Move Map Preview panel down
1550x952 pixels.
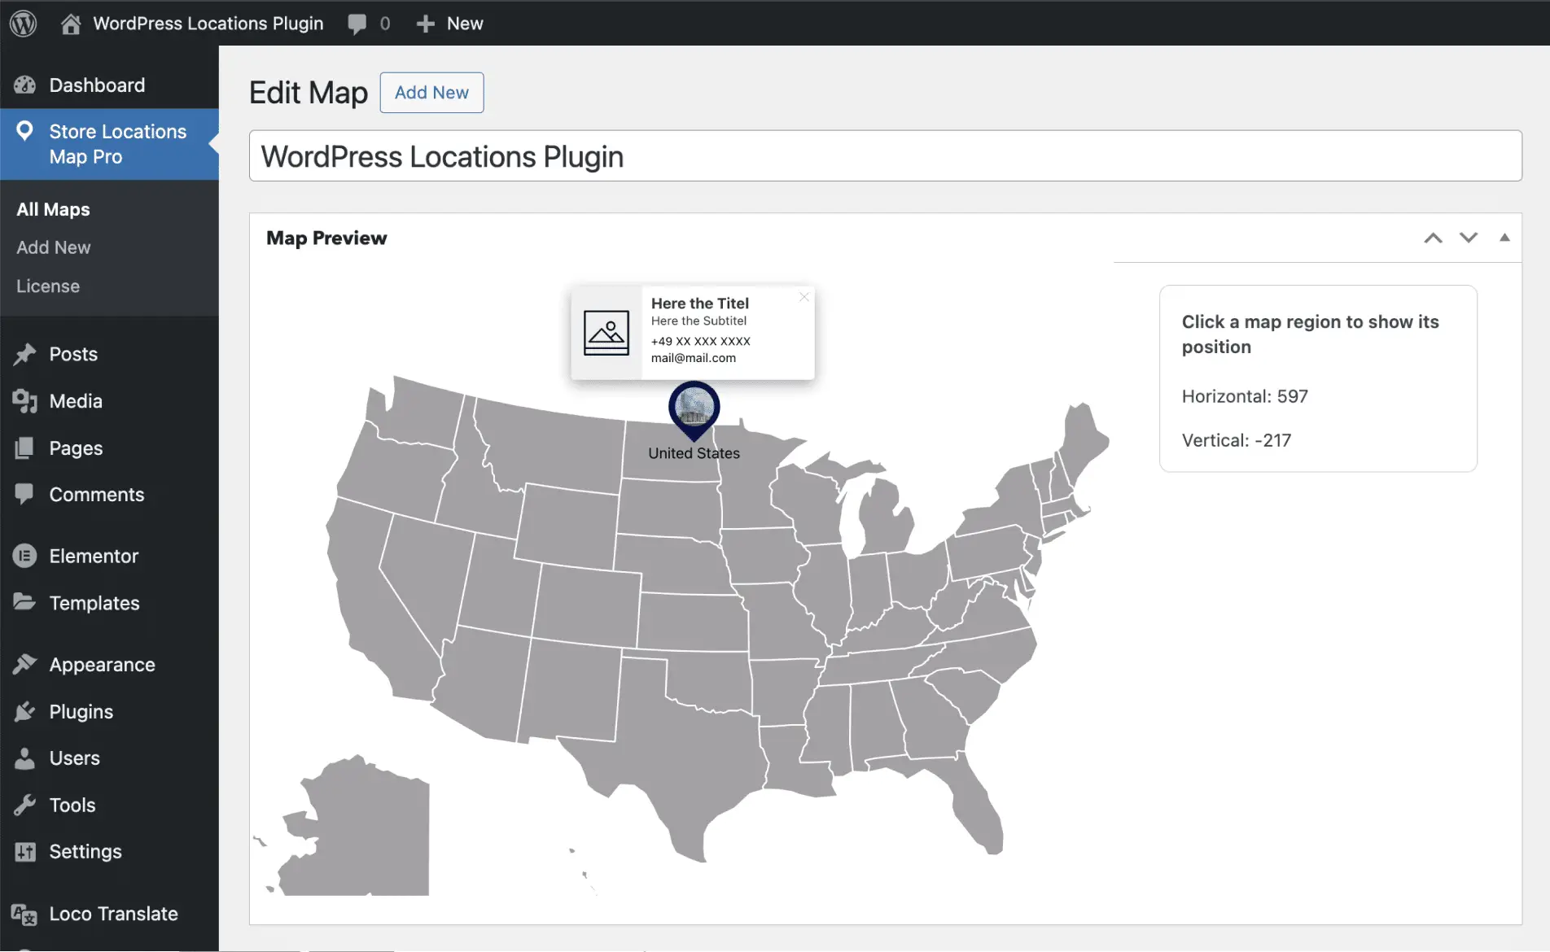(1469, 238)
